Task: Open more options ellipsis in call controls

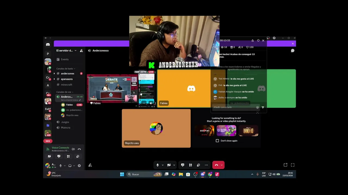Action: click(206, 165)
